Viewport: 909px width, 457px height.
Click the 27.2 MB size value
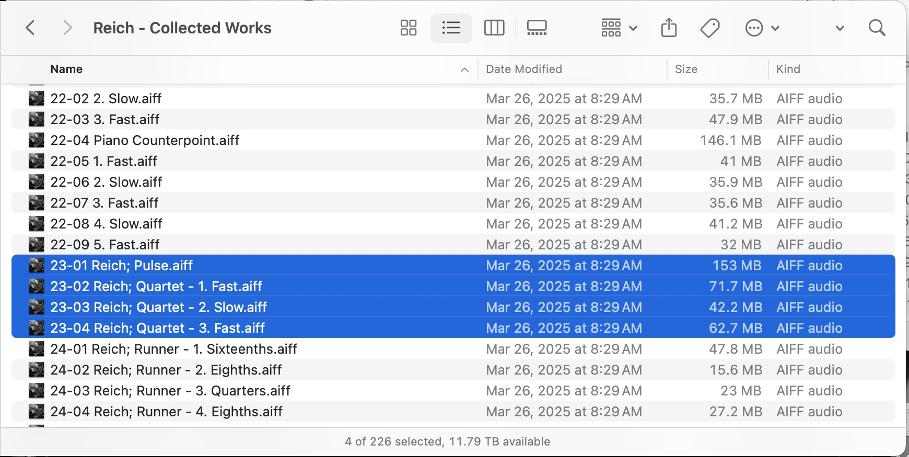tap(736, 412)
